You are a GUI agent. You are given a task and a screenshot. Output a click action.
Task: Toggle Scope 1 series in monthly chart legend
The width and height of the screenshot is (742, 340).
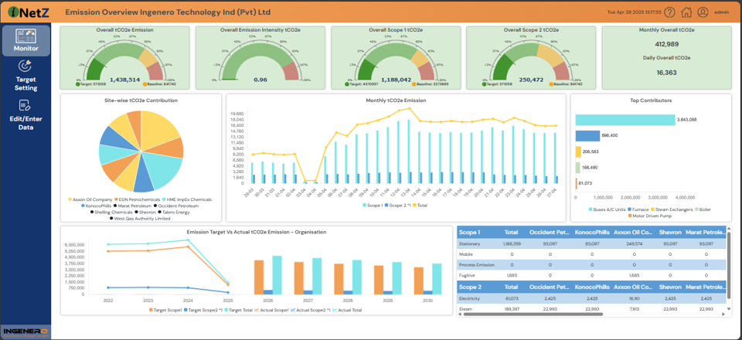(377, 205)
